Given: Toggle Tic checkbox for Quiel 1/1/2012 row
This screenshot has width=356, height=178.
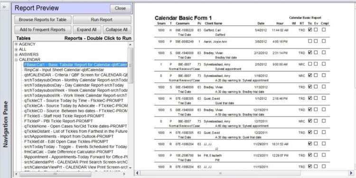Looking at the screenshot, I should pos(310,98).
